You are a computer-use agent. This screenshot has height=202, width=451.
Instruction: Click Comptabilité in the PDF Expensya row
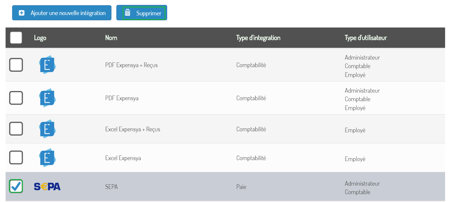coord(251,98)
